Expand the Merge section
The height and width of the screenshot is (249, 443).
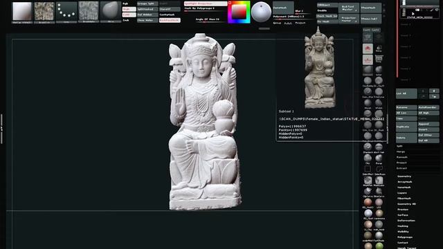[401, 152]
